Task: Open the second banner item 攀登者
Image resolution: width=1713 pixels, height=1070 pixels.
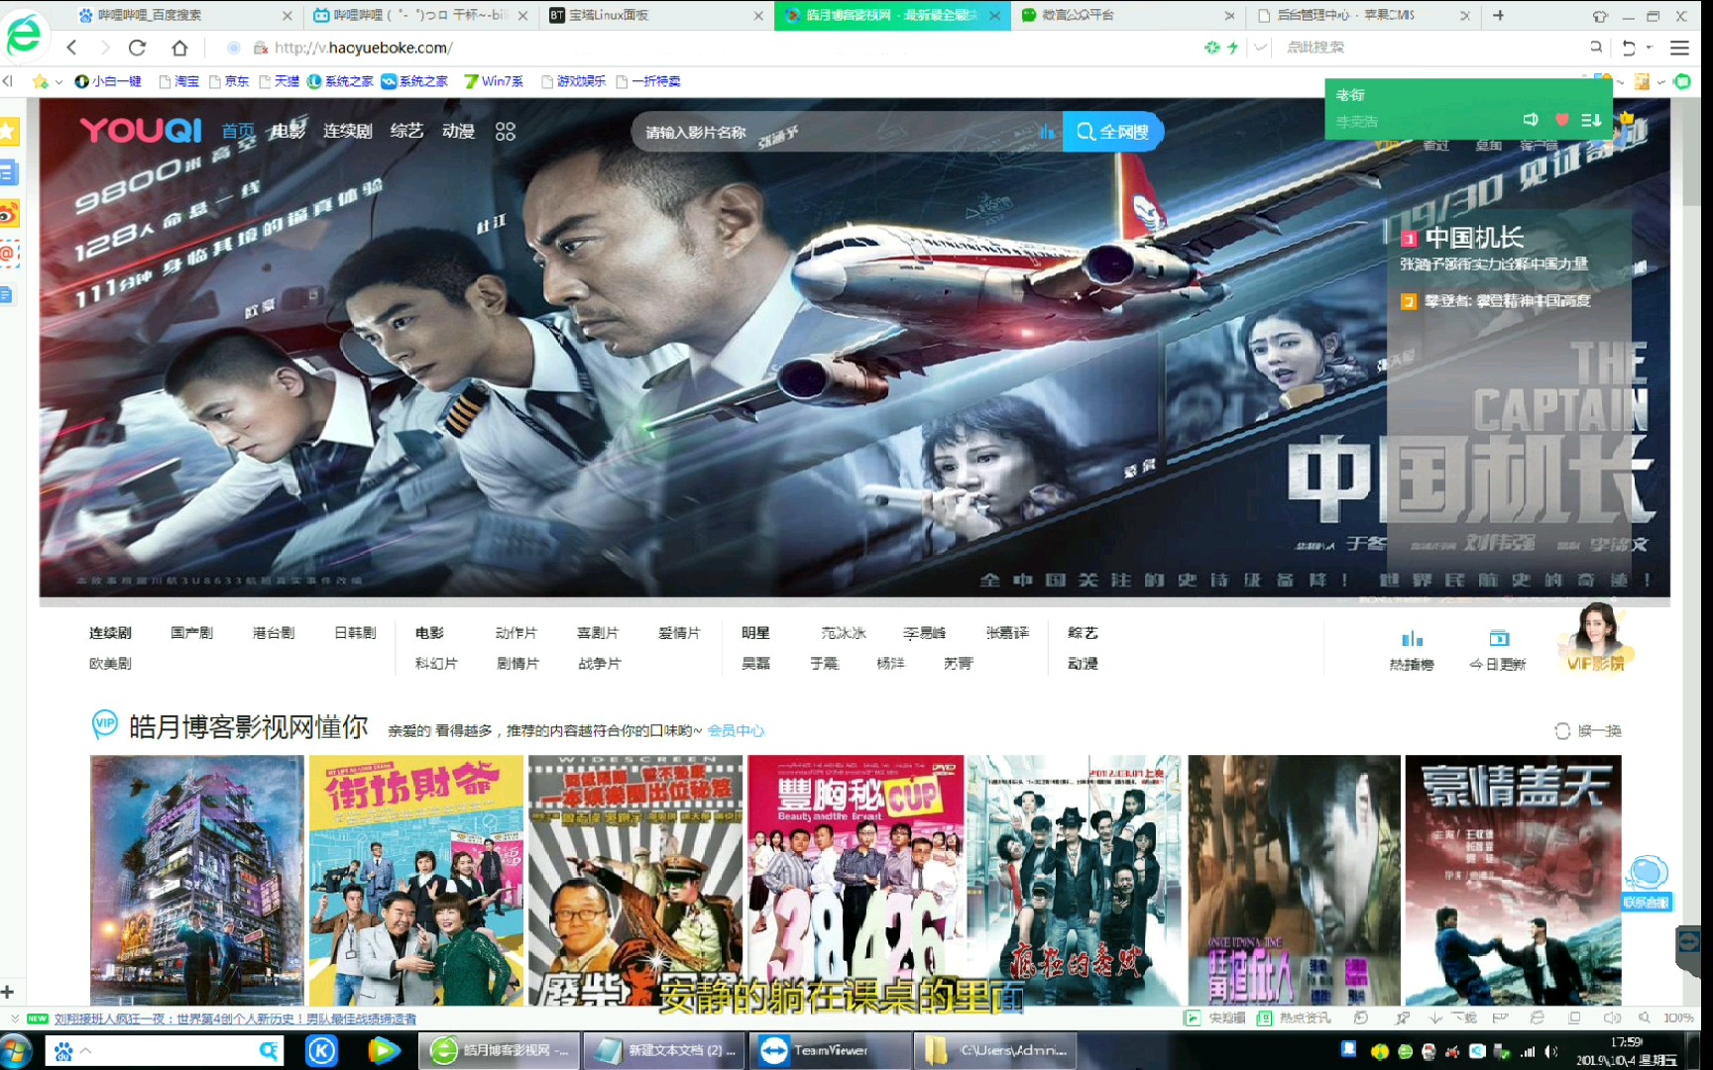Action: click(x=1497, y=300)
